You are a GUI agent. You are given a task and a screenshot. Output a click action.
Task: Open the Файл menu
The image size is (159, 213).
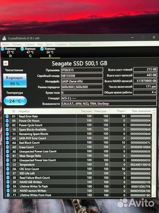(x=5, y=44)
